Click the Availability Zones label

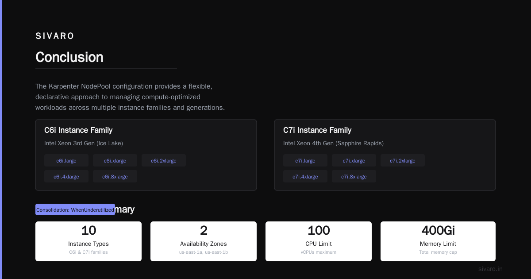(204, 244)
